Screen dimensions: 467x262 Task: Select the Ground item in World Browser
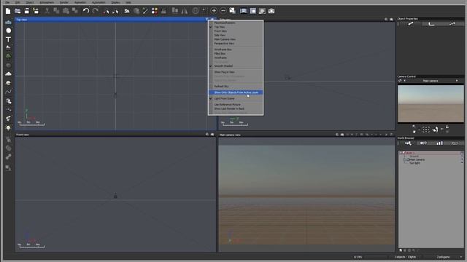414,156
